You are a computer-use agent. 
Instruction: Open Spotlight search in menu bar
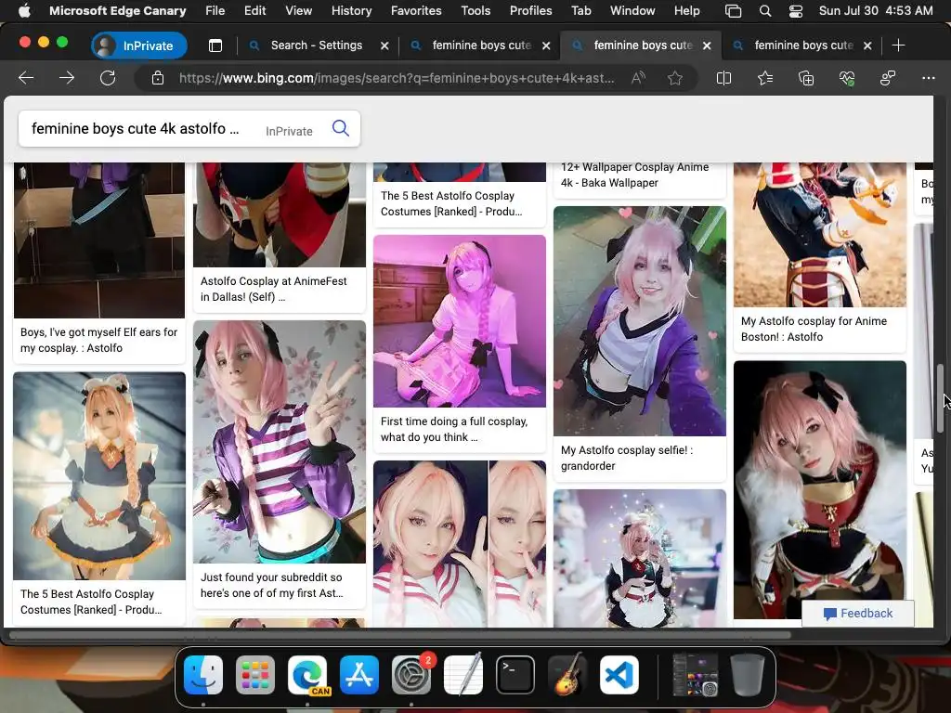coord(765,11)
